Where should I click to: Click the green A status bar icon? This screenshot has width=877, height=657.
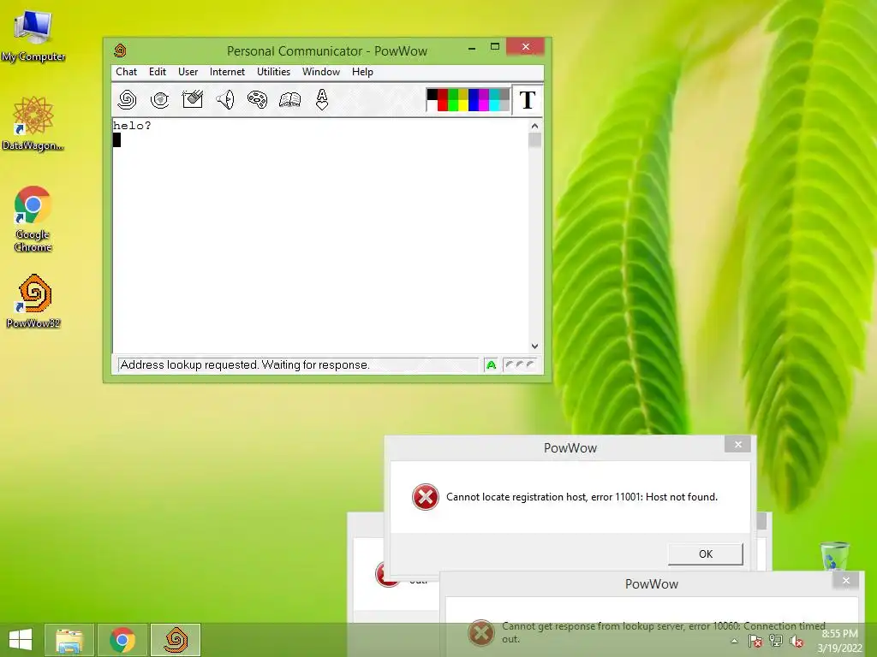point(491,364)
